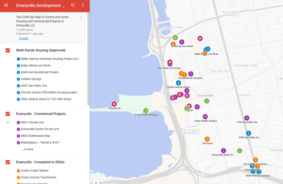Click orange marker 5 near EmeryStation Overland
This screenshot has height=184, width=283.
[x=181, y=74]
